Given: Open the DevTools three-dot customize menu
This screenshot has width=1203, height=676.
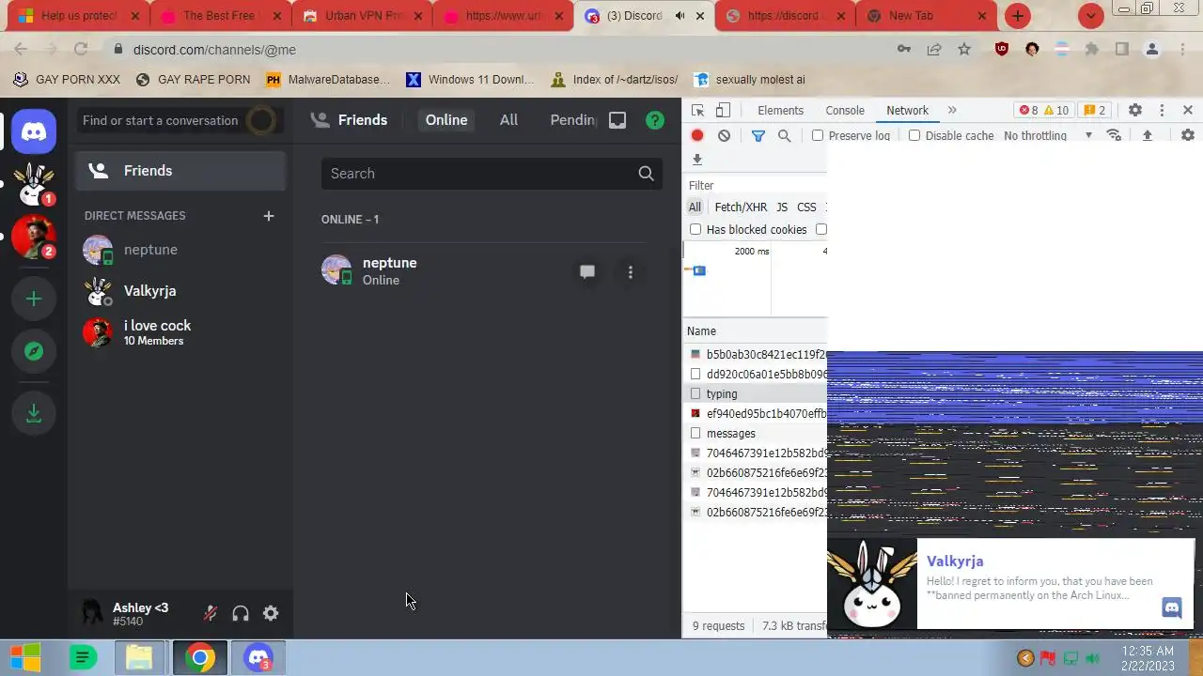Looking at the screenshot, I should (1162, 111).
